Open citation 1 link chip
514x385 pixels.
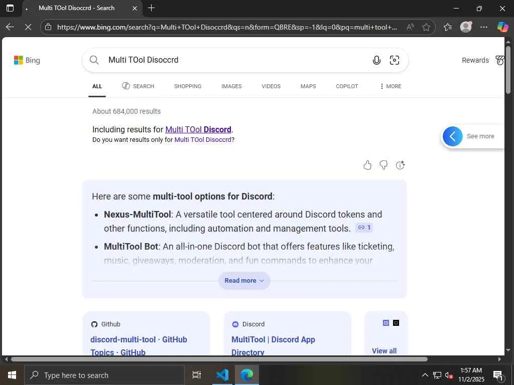pos(364,228)
